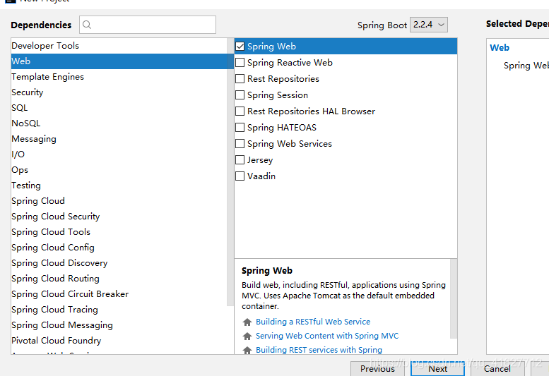Open Building a RESTful Web Service link
This screenshot has width=549, height=376.
(313, 322)
